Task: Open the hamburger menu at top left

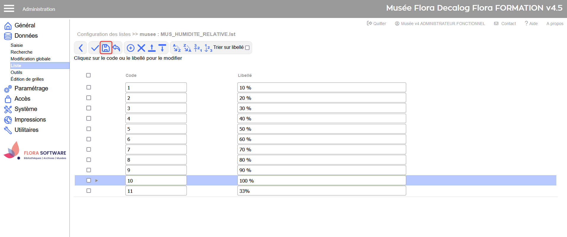Action: point(9,9)
